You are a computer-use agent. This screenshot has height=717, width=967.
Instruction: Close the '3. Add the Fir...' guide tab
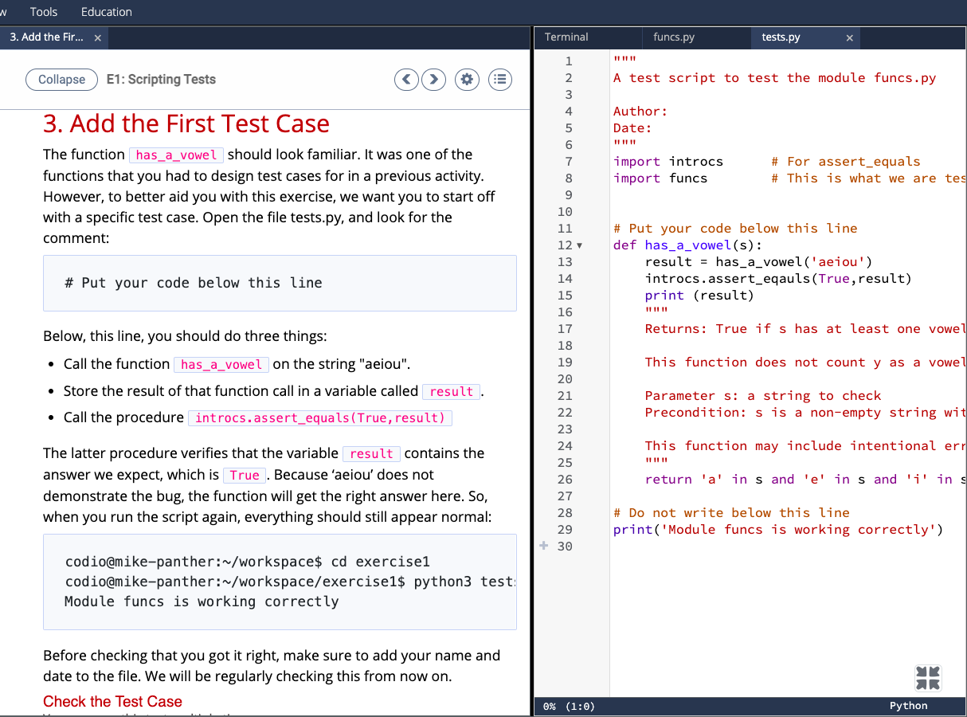coord(98,37)
